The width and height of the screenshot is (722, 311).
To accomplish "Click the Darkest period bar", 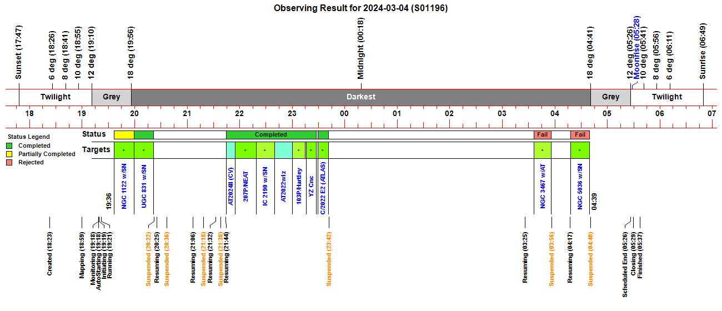I will [361, 97].
